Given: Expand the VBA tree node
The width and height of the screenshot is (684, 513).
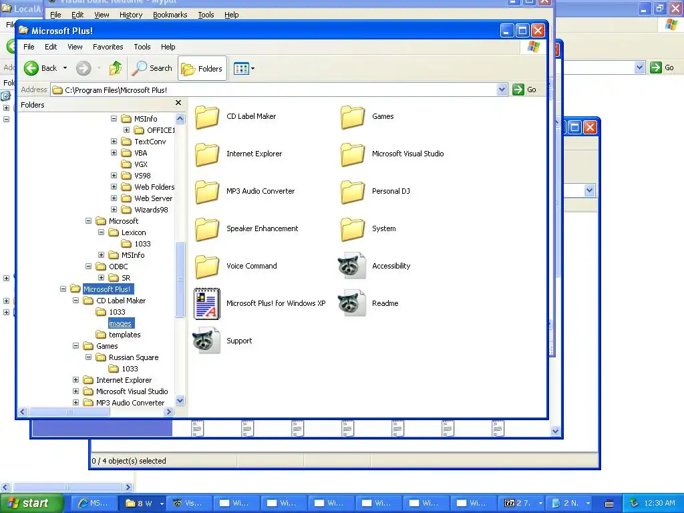Looking at the screenshot, I should coord(114,153).
